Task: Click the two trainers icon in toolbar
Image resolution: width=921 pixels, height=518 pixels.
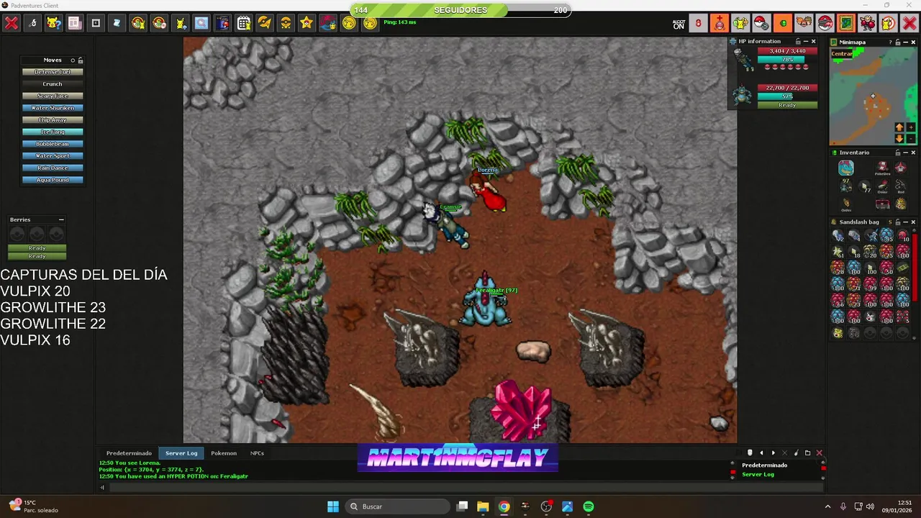Action: 804,23
